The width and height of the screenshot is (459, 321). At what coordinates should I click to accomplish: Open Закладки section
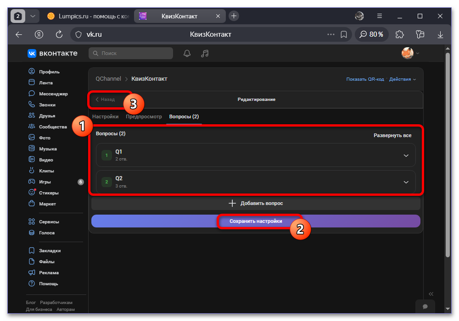pyautogui.click(x=45, y=250)
